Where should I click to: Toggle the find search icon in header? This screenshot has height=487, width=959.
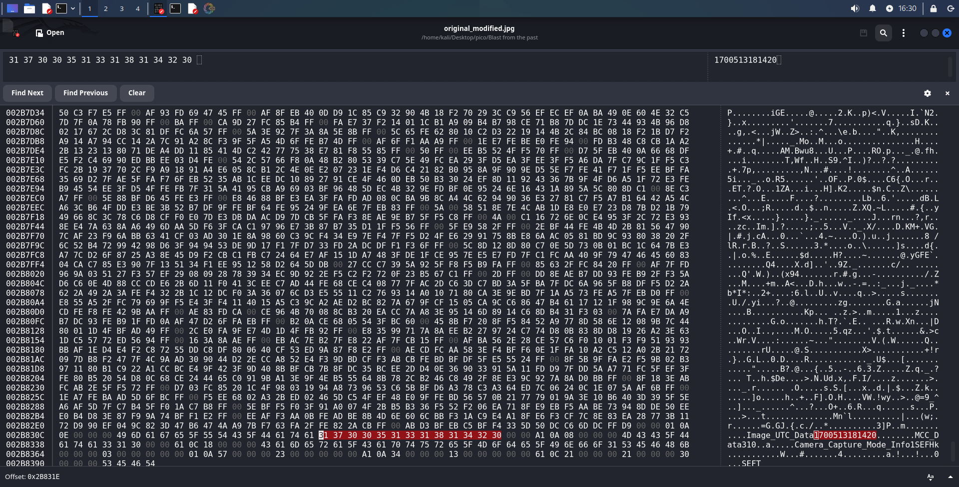click(883, 33)
